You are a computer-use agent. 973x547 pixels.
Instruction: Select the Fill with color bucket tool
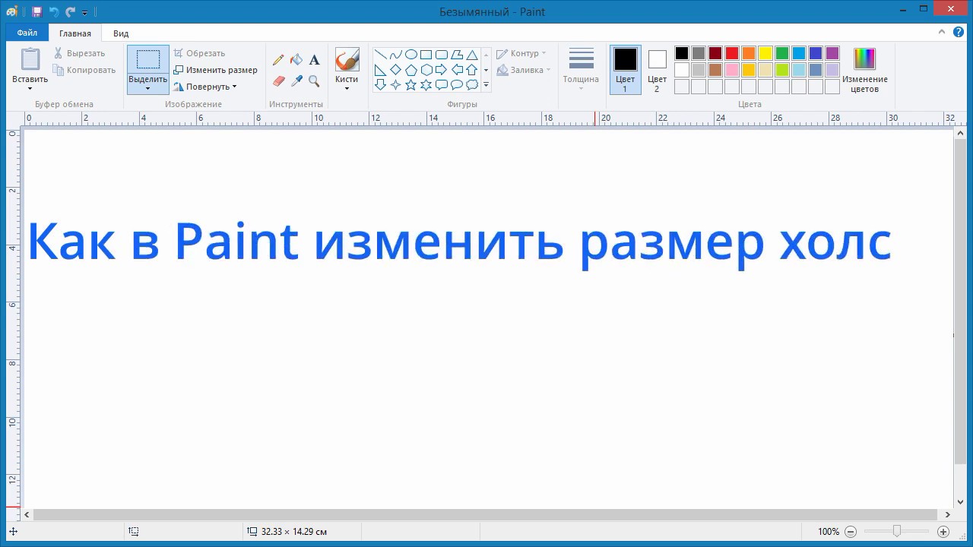[x=296, y=60]
